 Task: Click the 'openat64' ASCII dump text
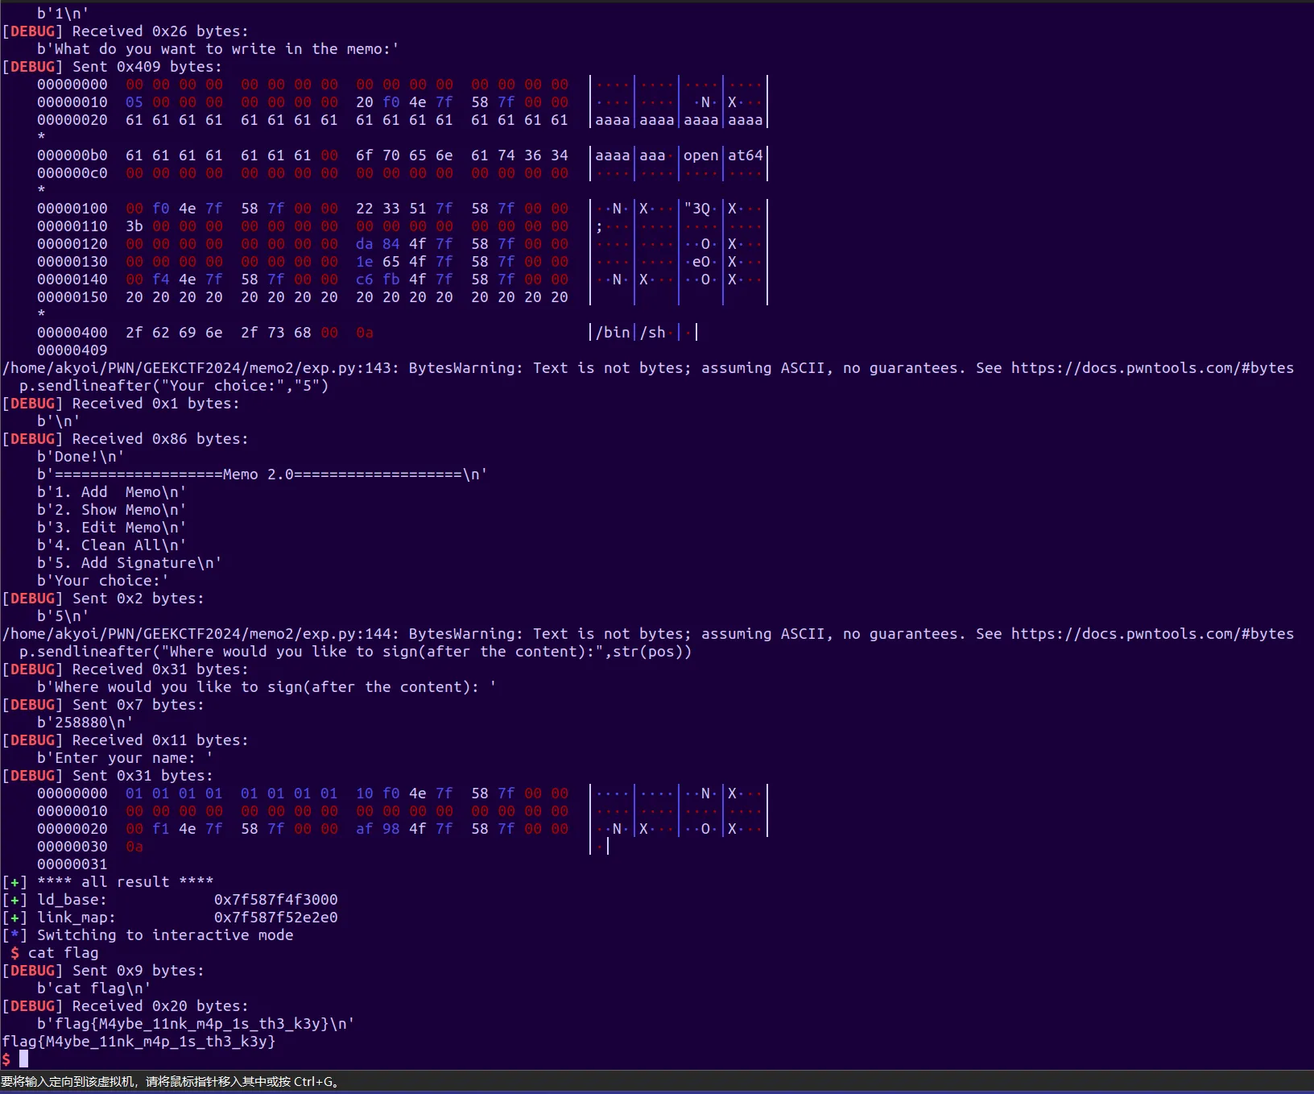coord(723,155)
